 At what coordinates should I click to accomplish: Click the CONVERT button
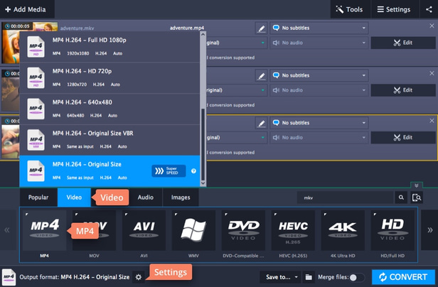click(403, 277)
